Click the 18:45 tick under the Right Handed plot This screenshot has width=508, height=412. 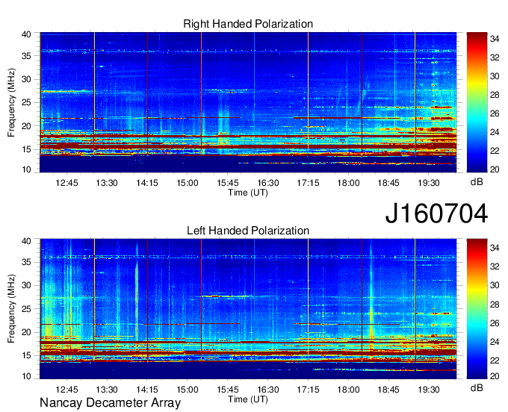coord(388,183)
